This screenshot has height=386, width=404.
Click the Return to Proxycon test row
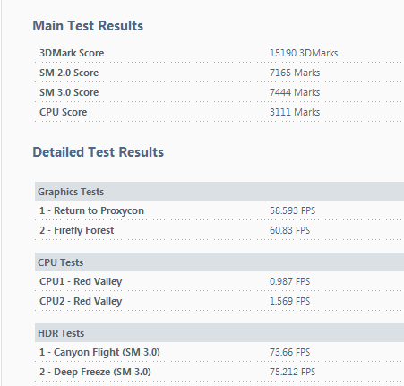point(219,210)
